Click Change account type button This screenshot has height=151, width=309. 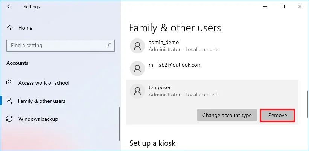(x=227, y=115)
